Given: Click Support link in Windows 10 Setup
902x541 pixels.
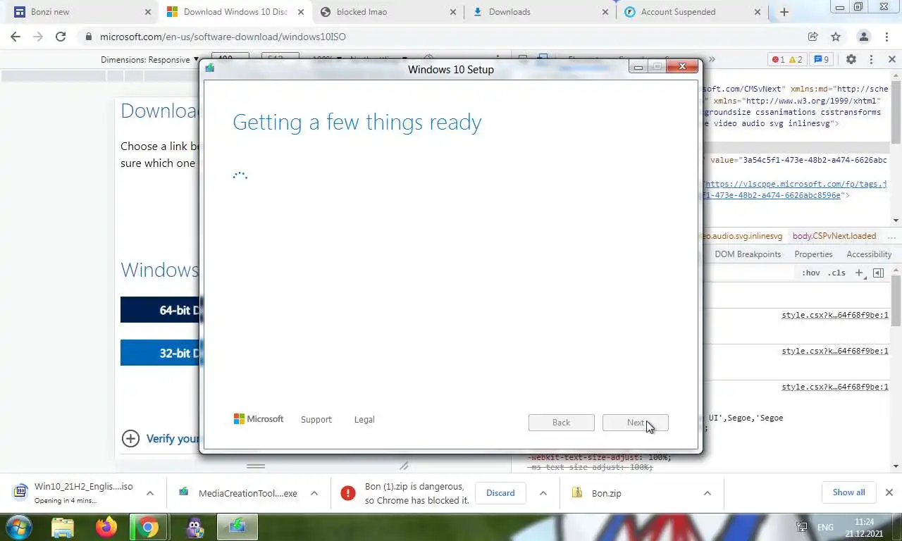Looking at the screenshot, I should tap(316, 419).
